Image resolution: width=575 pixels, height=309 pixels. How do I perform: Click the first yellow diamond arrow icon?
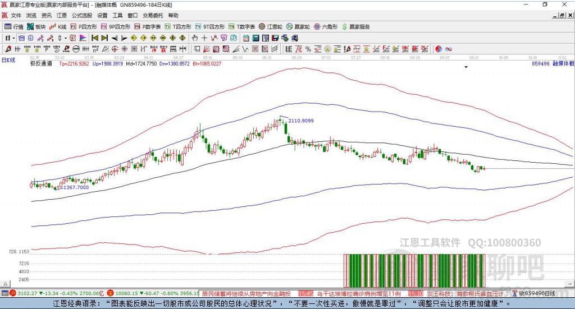pyautogui.click(x=134, y=38)
